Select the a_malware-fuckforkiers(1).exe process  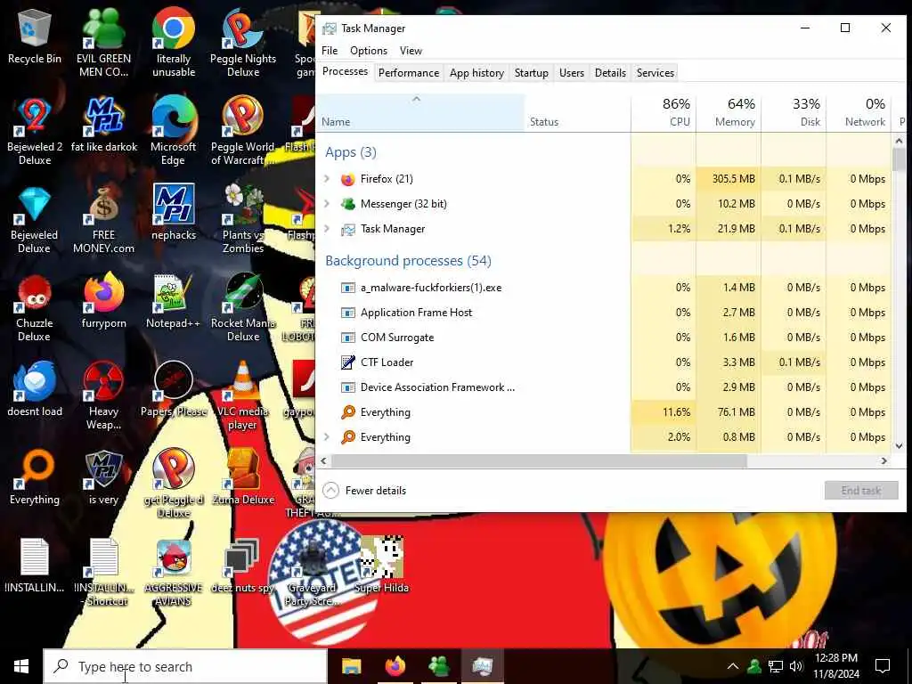coord(603,288)
